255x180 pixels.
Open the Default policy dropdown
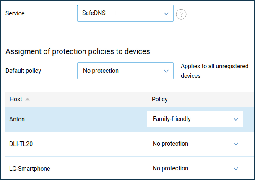tap(125, 71)
